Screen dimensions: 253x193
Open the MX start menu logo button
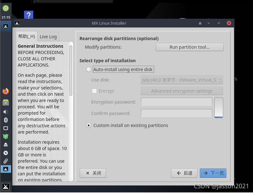click(x=6, y=187)
